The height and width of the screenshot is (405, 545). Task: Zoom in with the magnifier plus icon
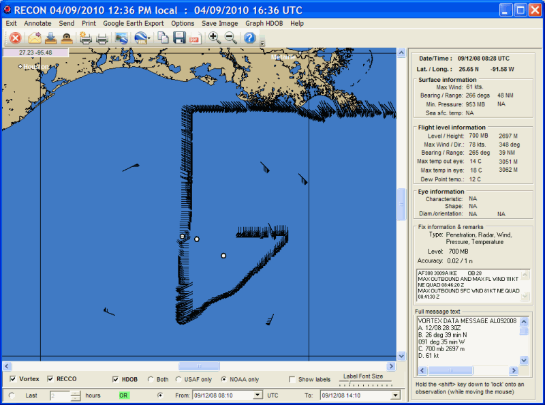pos(215,38)
